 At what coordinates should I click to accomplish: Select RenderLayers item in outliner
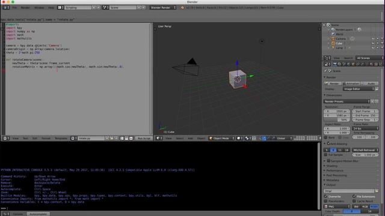344,29
